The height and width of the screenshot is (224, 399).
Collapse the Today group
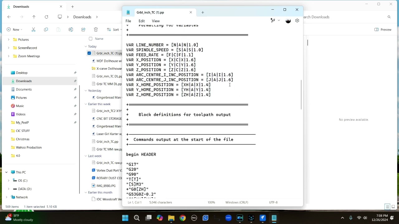point(86,46)
